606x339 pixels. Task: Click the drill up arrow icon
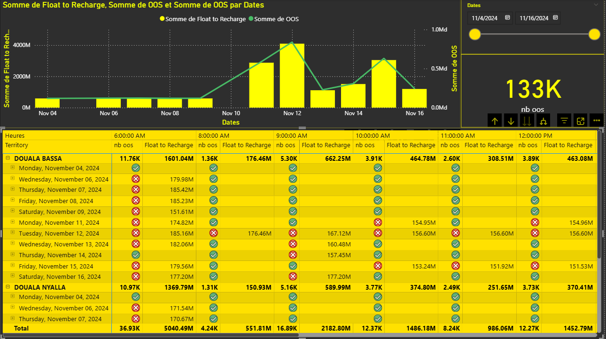click(495, 120)
